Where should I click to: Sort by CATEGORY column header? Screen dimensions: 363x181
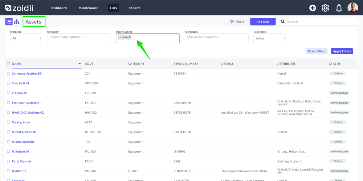(136, 64)
